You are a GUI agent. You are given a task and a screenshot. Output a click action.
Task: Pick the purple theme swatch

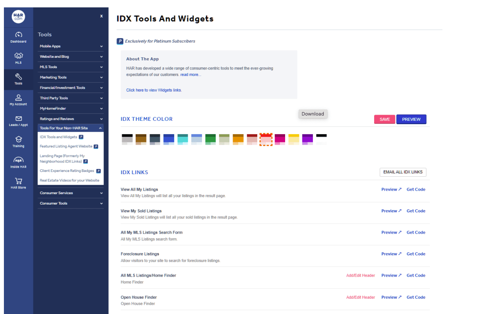(x=307, y=139)
